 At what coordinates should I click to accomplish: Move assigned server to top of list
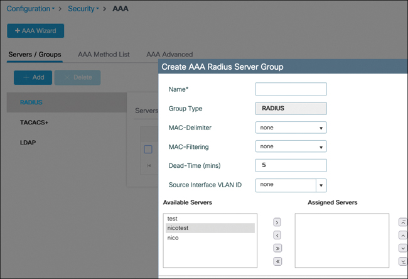[x=402, y=222]
